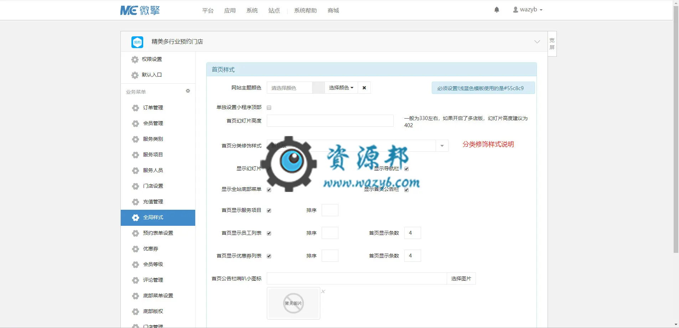Image resolution: width=679 pixels, height=328 pixels.
Task: Click the gear icon beside 默认入口
Action: pos(135,75)
